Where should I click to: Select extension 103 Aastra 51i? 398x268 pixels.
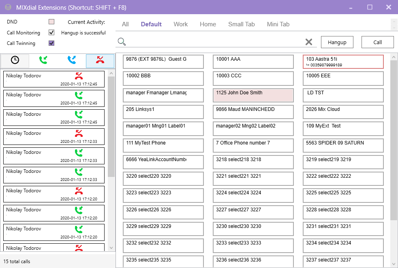point(343,62)
